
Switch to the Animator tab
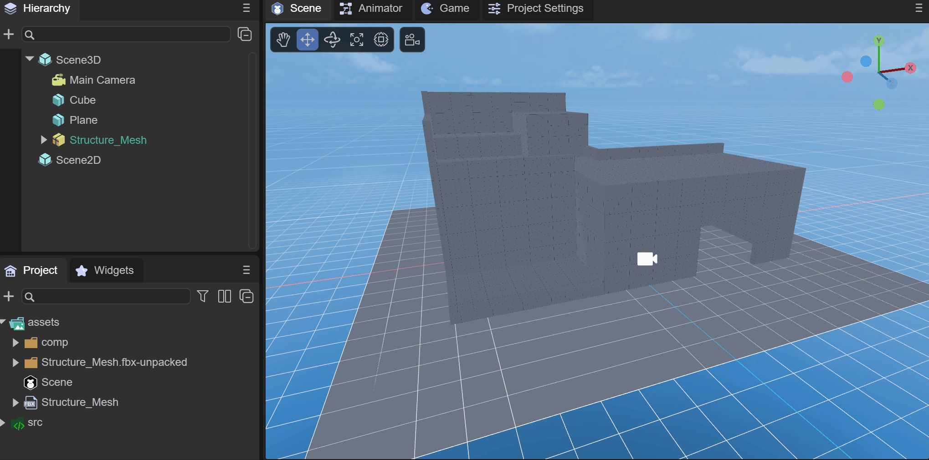pyautogui.click(x=371, y=9)
